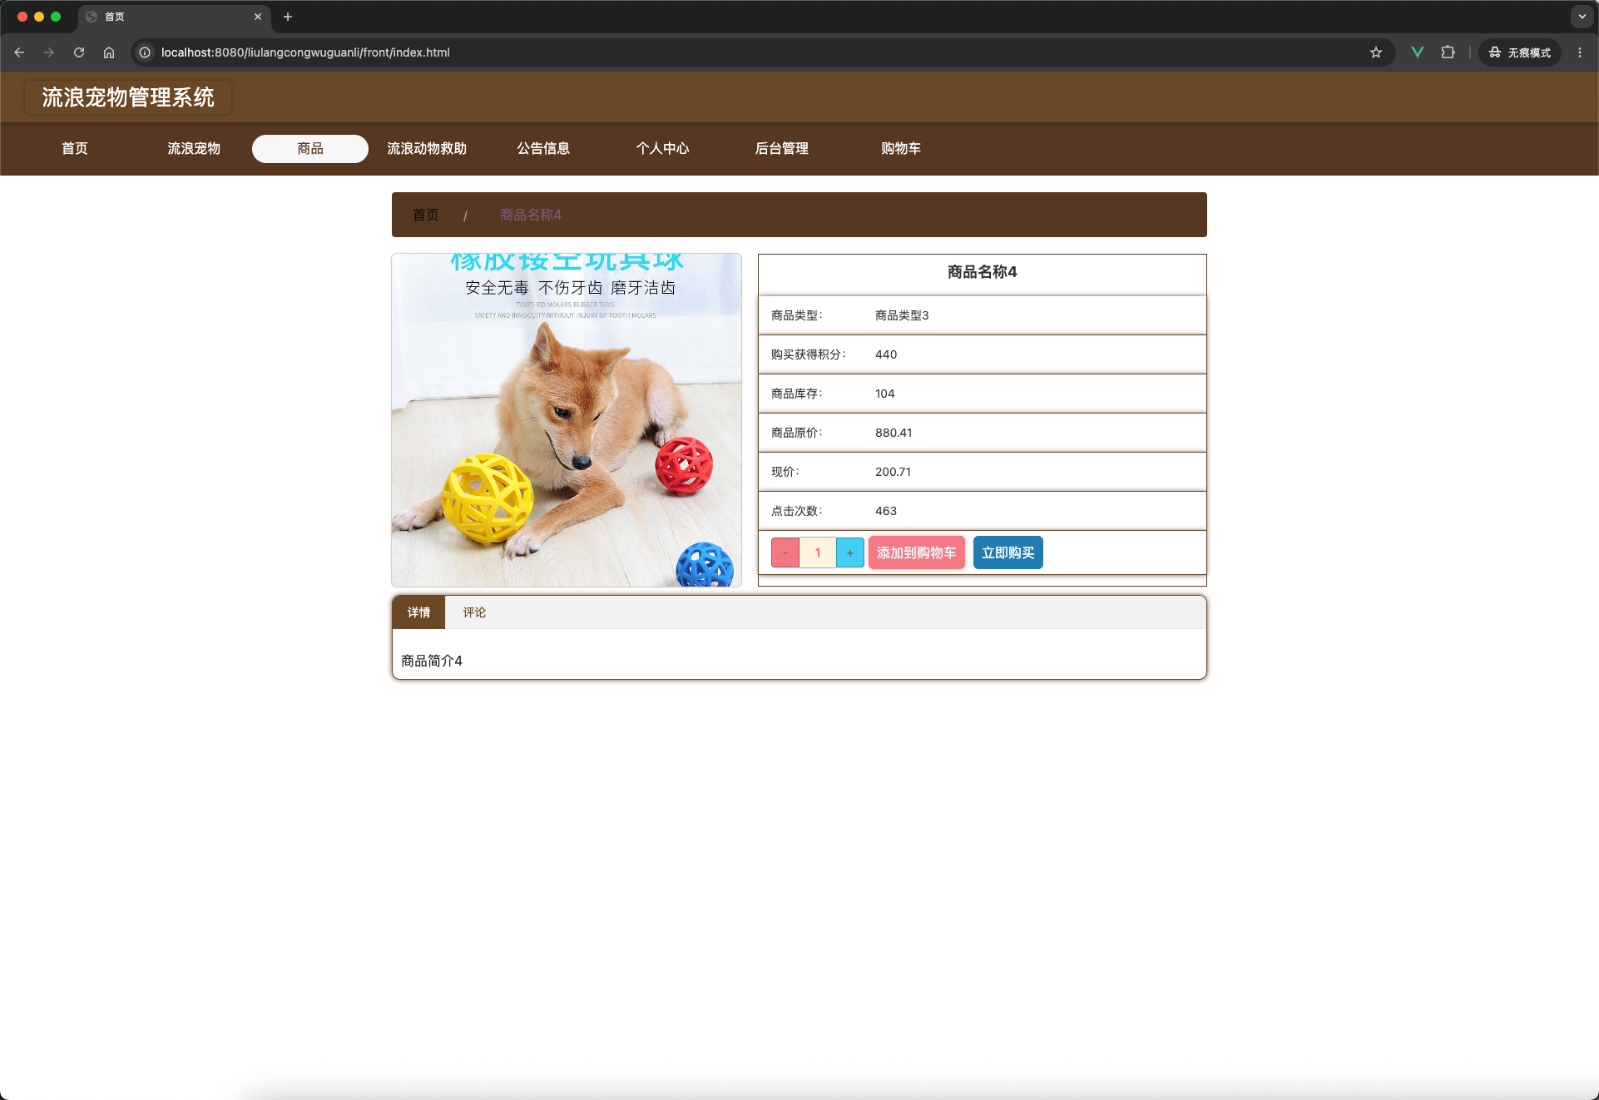The height and width of the screenshot is (1100, 1599).
Task: Reload the current page
Action: [x=79, y=52]
